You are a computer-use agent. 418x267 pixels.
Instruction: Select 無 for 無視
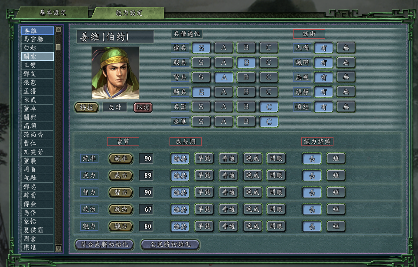[346, 77]
